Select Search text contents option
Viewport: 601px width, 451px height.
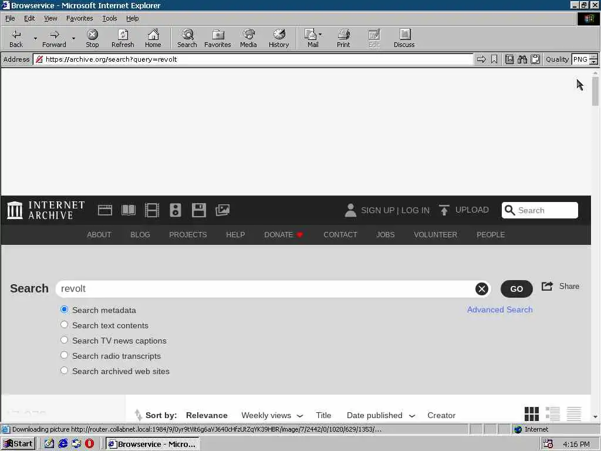64,325
